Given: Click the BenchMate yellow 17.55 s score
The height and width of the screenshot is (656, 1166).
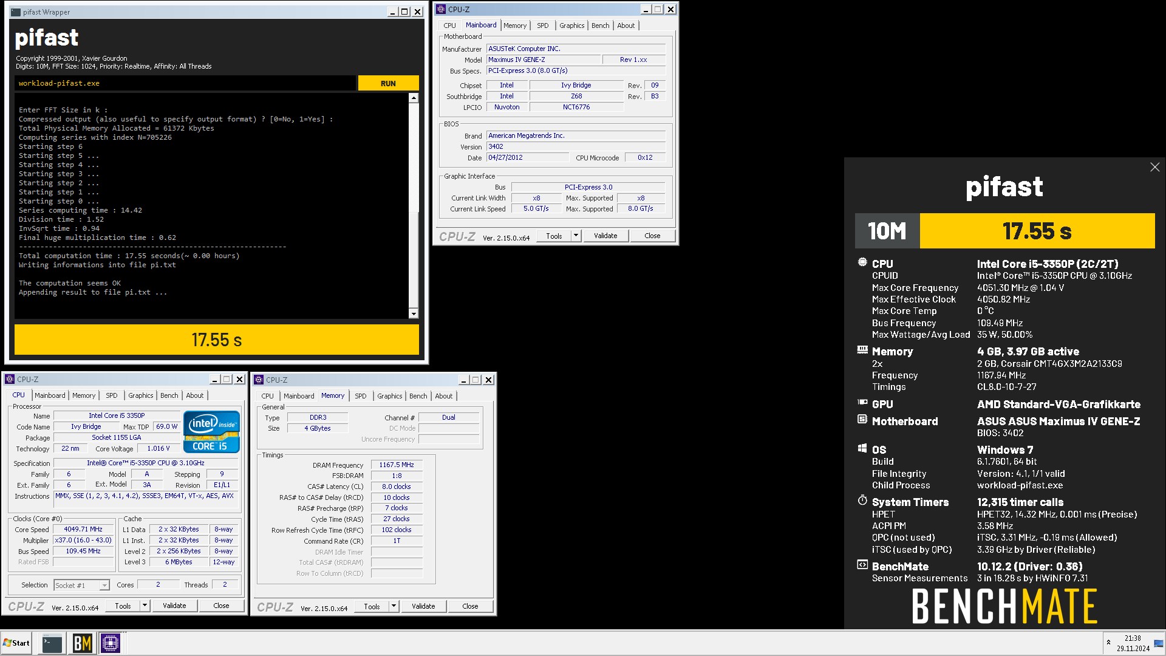Looking at the screenshot, I should [1037, 231].
